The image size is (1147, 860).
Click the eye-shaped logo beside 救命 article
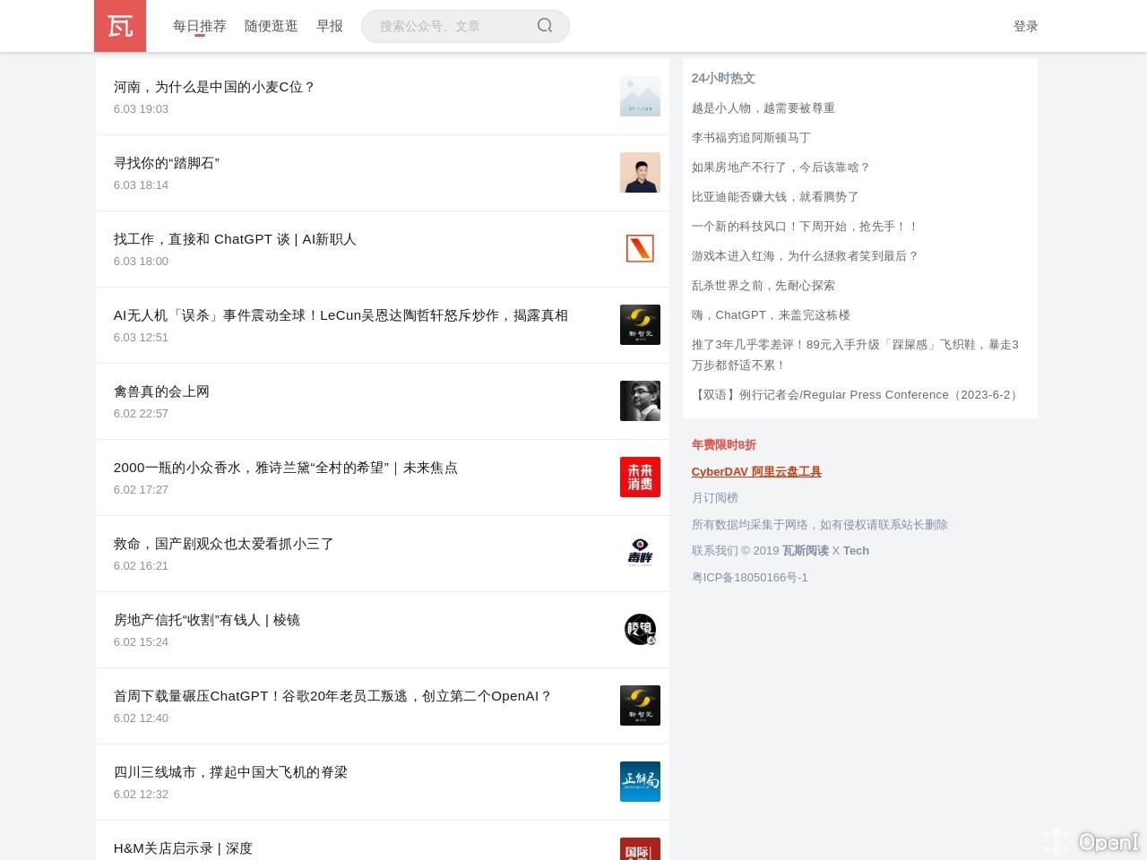point(640,553)
